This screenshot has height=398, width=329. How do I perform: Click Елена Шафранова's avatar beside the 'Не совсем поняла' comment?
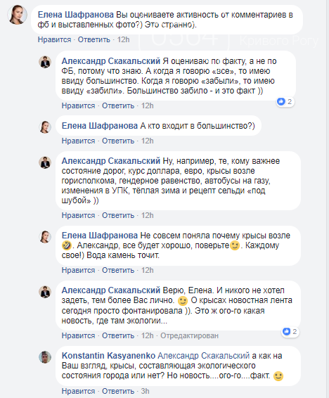tap(45, 237)
